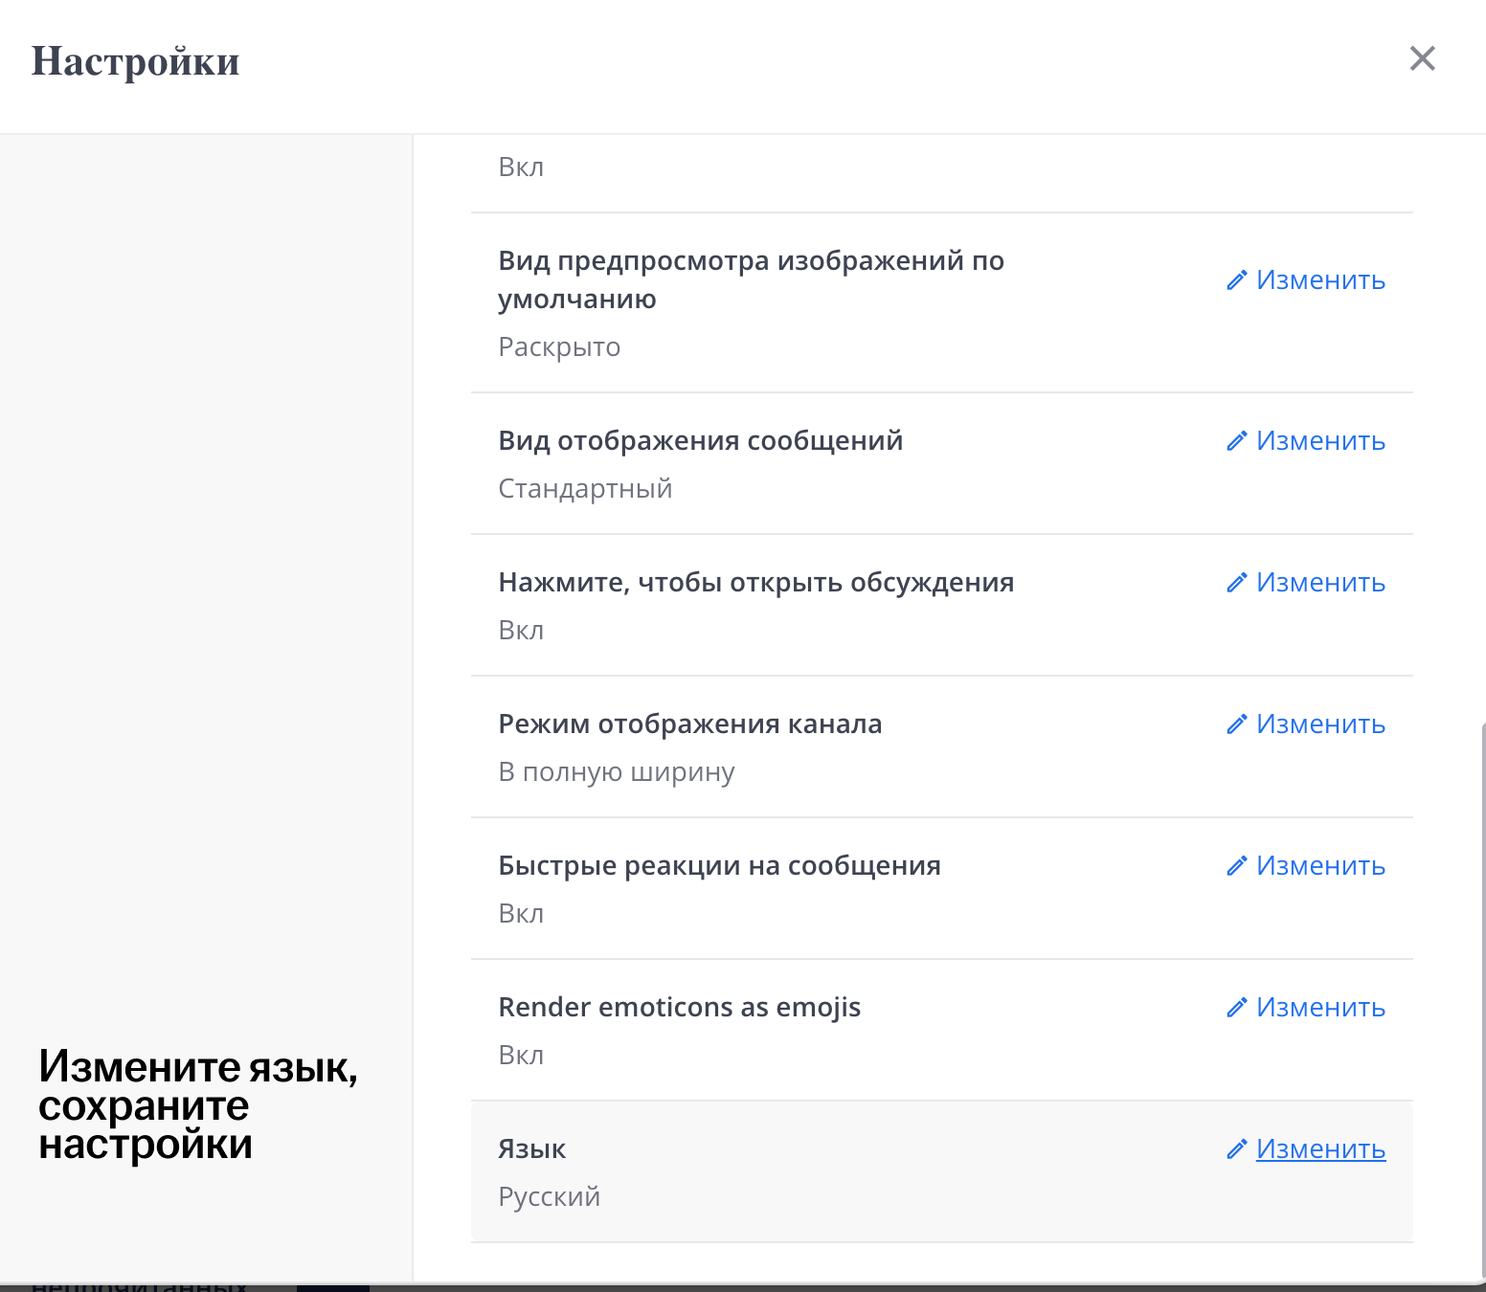Click "Вкл" under "Нажмите, чтобы открыть обсуждения"
This screenshot has width=1486, height=1292.
click(521, 630)
